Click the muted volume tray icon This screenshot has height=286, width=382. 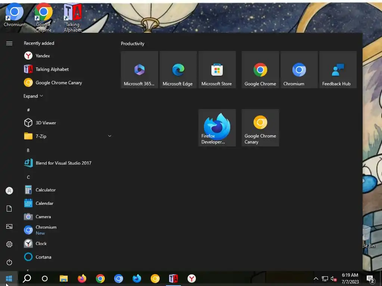[x=334, y=279]
